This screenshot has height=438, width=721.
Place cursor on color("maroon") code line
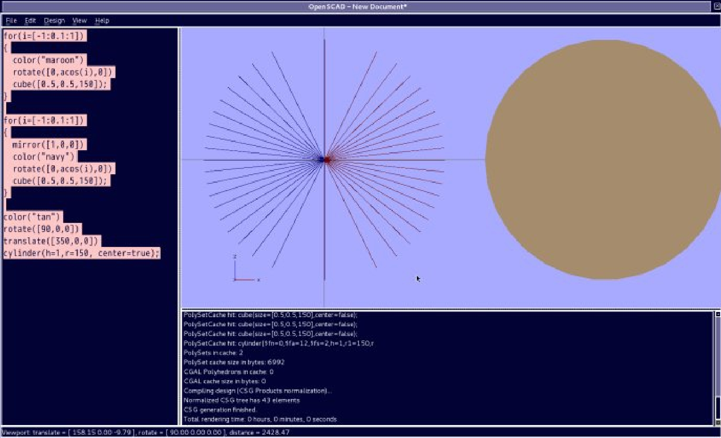pyautogui.click(x=48, y=60)
